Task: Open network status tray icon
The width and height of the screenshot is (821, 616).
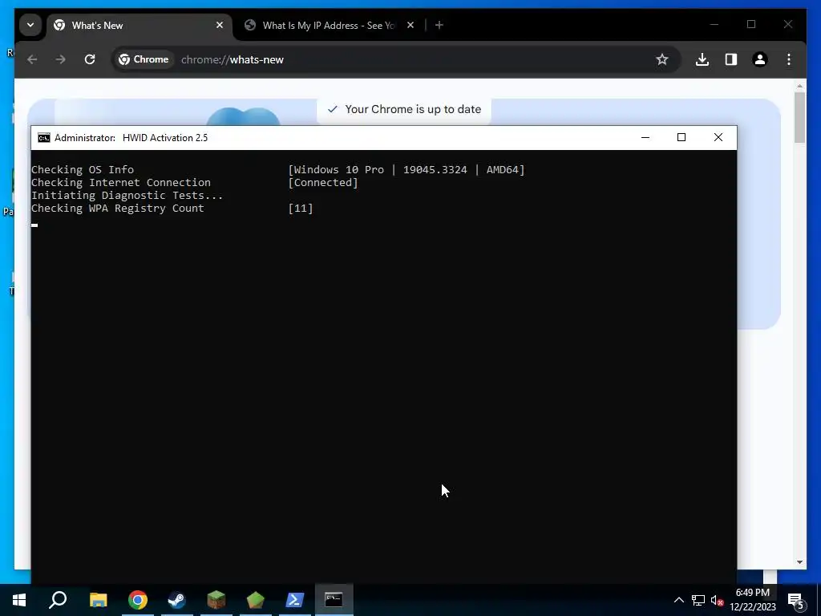Action: pos(698,600)
